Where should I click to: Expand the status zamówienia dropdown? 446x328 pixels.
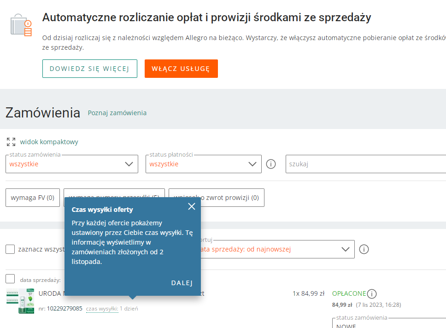72,164
